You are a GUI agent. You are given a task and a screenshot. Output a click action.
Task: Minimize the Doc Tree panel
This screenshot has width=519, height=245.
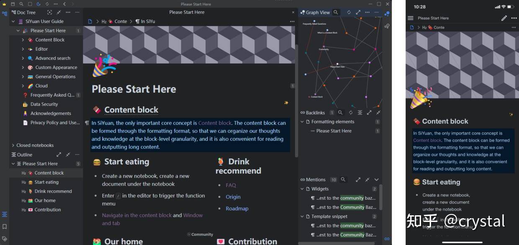click(x=77, y=13)
